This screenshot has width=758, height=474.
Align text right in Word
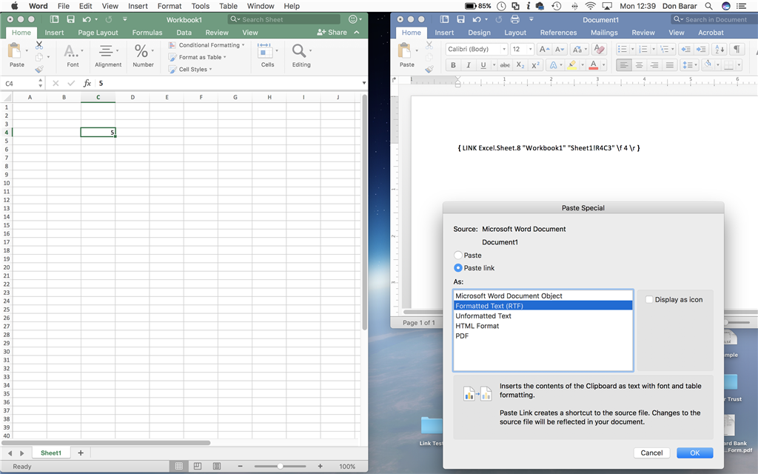point(654,65)
